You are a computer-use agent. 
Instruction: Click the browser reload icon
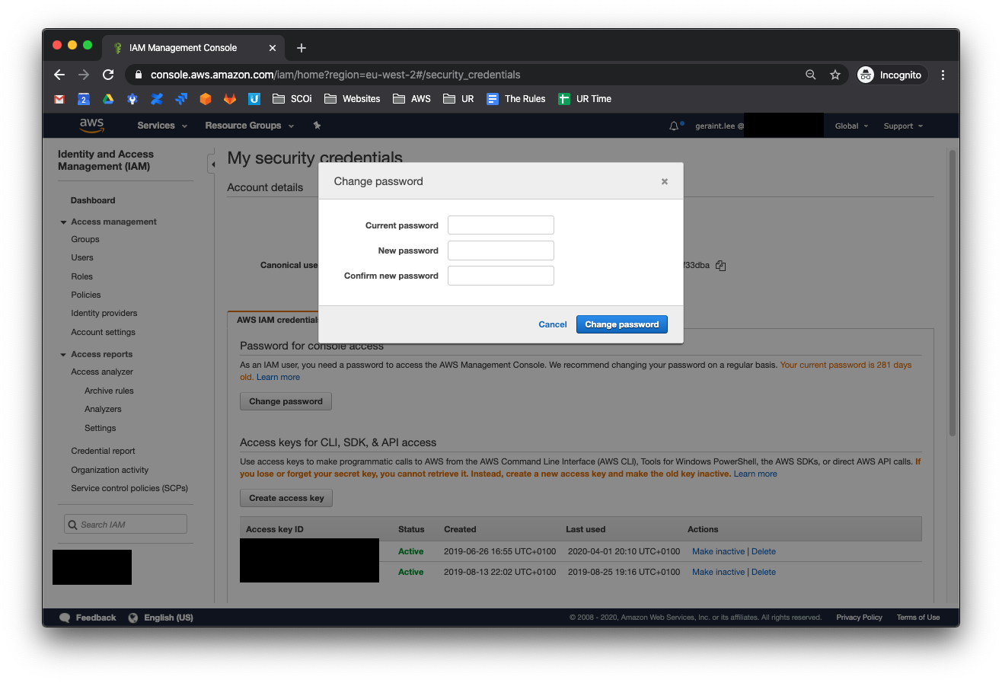108,75
